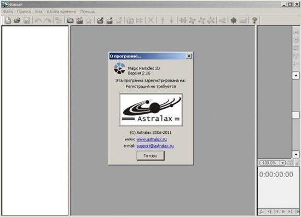Click the play button in timeline controls
Image resolution: width=301 pixels, height=217 pixels.
click(283, 212)
